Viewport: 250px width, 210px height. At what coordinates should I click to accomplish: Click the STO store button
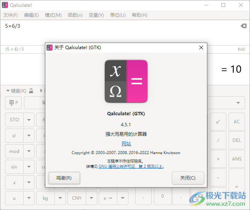pos(14,120)
